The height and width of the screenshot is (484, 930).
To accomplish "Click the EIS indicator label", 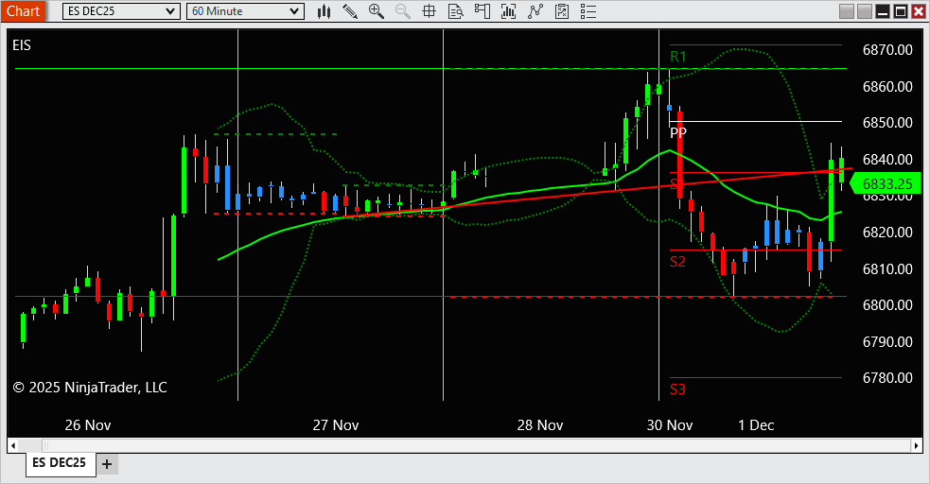I will point(22,45).
